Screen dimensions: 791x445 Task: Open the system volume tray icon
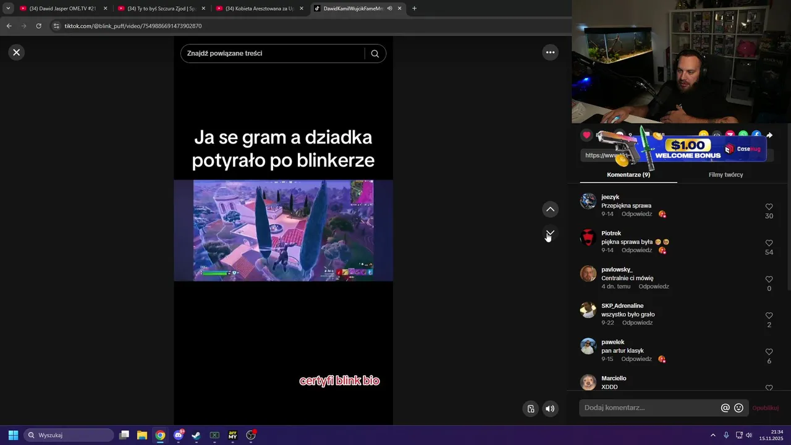point(749,435)
